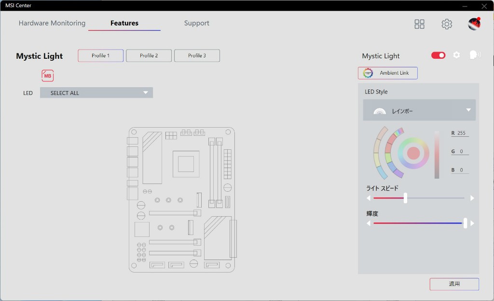
Task: Open Ambient Link
Action: point(388,73)
